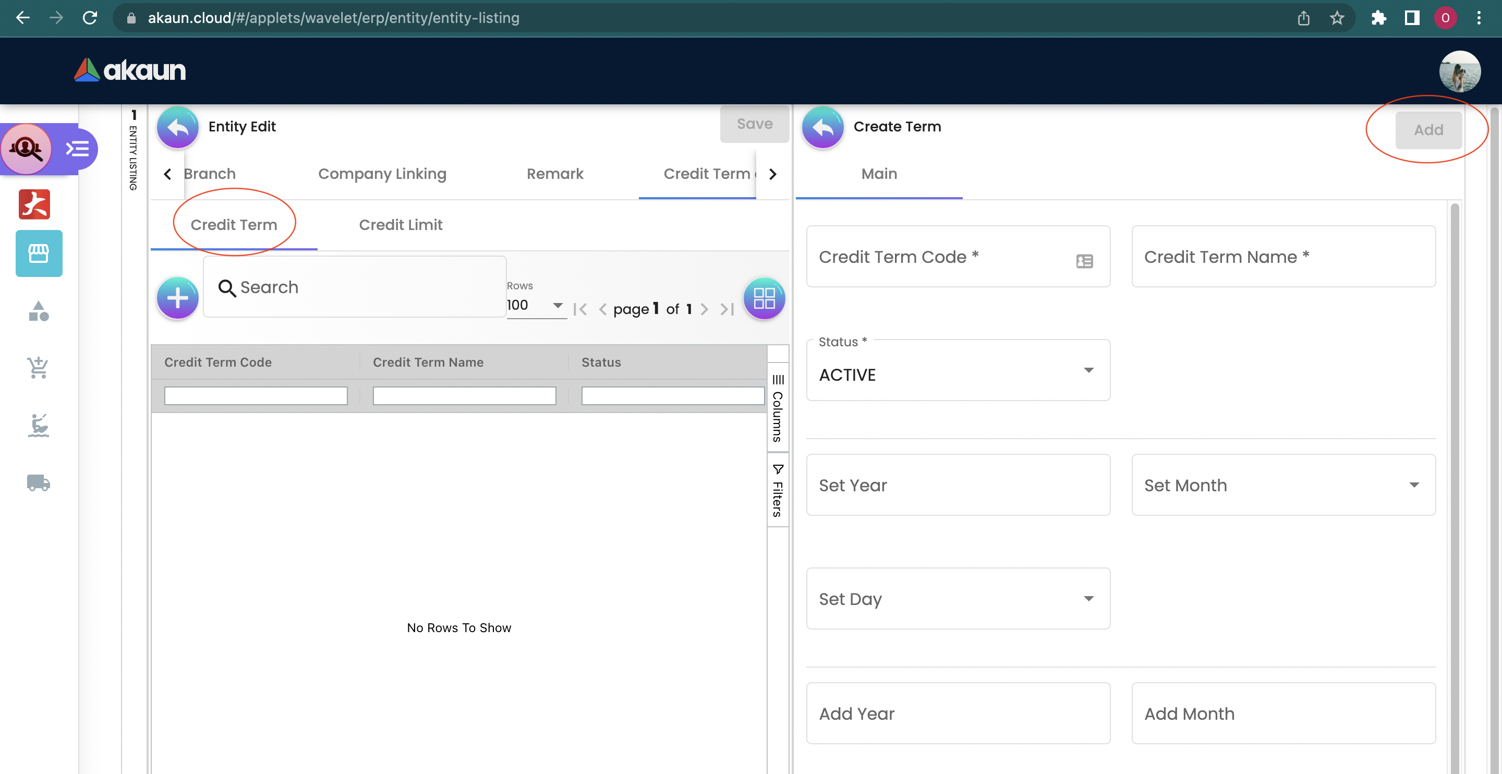Viewport: 1502px width, 774px height.
Task: Open the Rows per page dropdown
Action: [535, 305]
